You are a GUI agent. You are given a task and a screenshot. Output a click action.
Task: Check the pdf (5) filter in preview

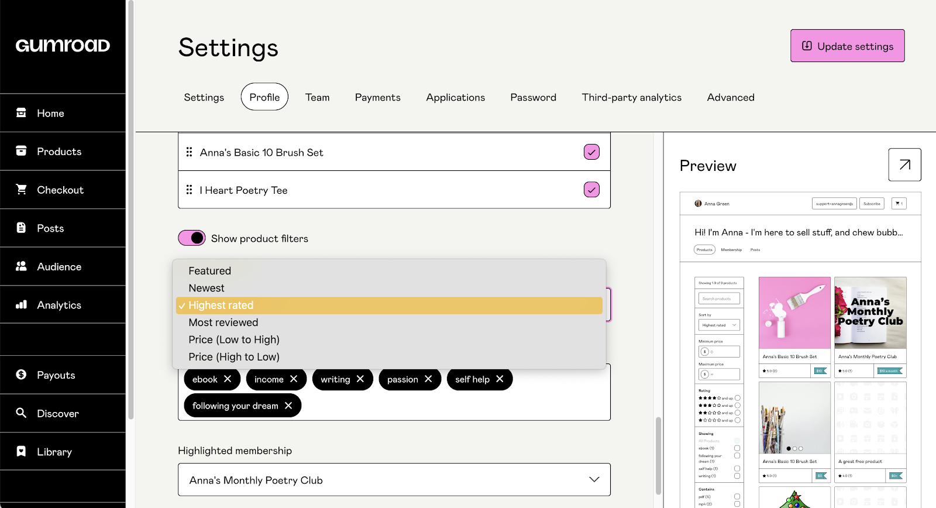[x=737, y=497]
